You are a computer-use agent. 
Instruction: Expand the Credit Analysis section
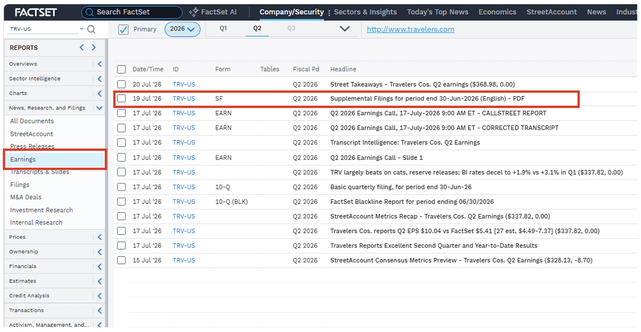click(100, 295)
